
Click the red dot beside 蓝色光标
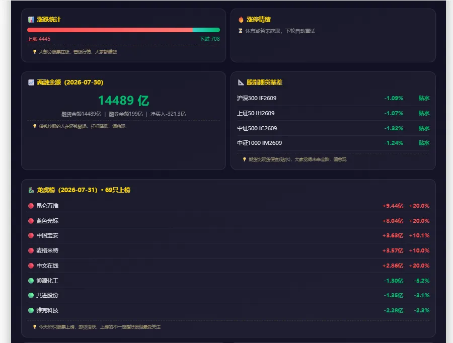click(31, 221)
